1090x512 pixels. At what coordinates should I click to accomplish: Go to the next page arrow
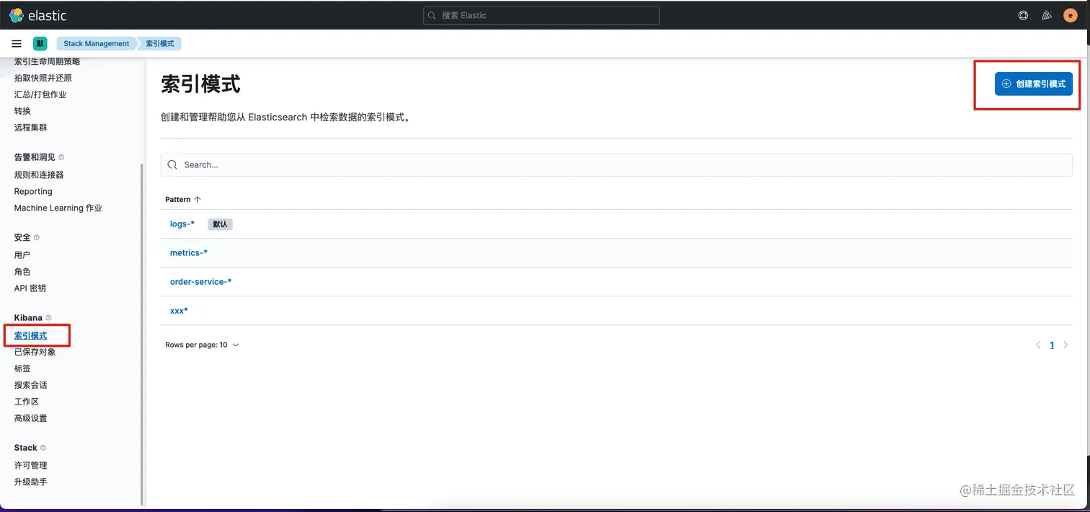[1066, 345]
